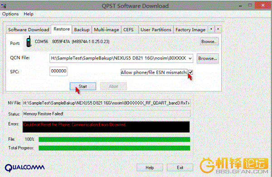
Task: Toggle Allow phone/file ESN mismatch checkbox
Action: pyautogui.click(x=191, y=72)
